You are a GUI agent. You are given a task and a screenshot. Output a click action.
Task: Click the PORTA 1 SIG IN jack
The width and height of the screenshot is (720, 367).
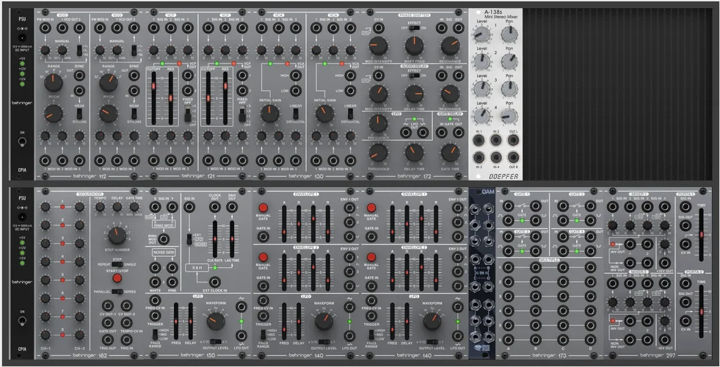(x=686, y=207)
